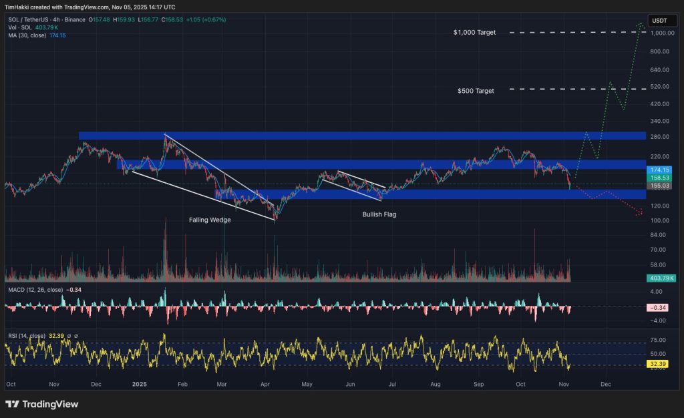
Task: Select the Bullish Flag annotation text
Action: [x=379, y=214]
